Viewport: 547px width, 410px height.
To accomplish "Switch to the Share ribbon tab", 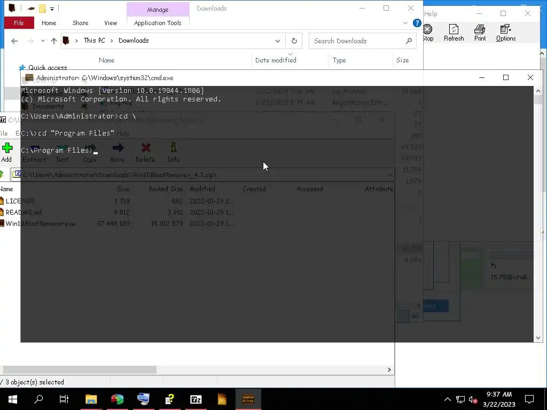I will click(x=80, y=23).
